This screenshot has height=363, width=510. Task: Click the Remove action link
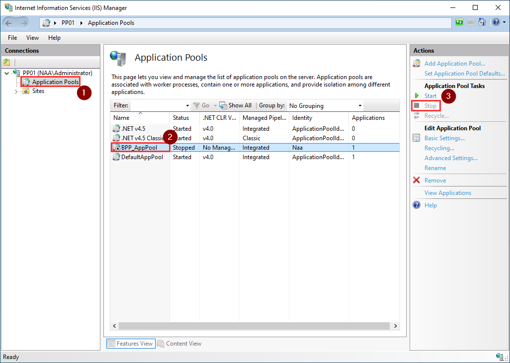[x=435, y=181]
